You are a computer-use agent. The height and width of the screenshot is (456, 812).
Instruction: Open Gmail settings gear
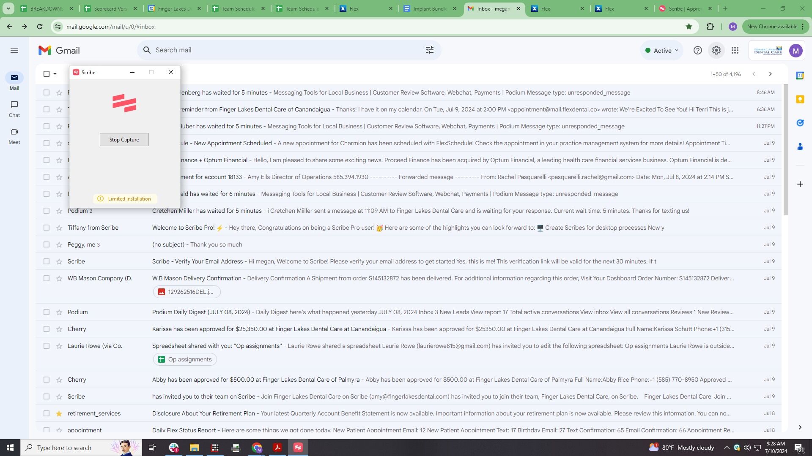716,50
